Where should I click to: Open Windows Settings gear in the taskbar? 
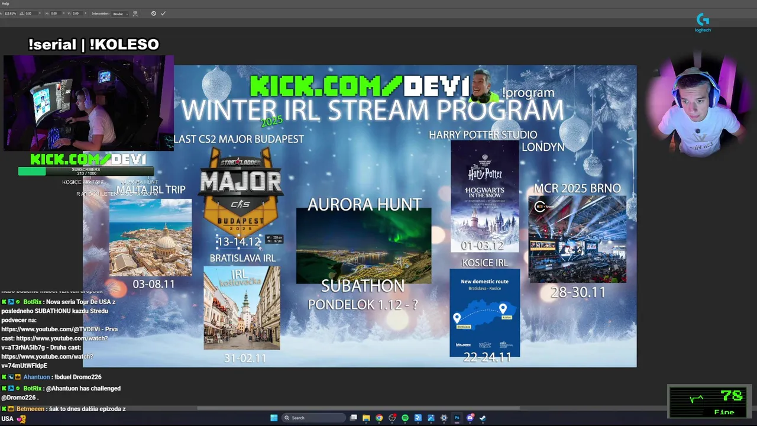coord(444,418)
